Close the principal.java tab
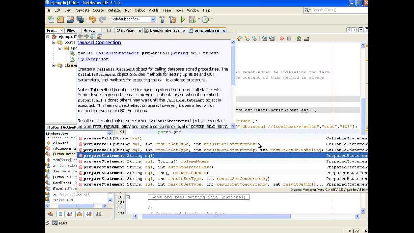This screenshot has height=233, width=414. (223, 31)
